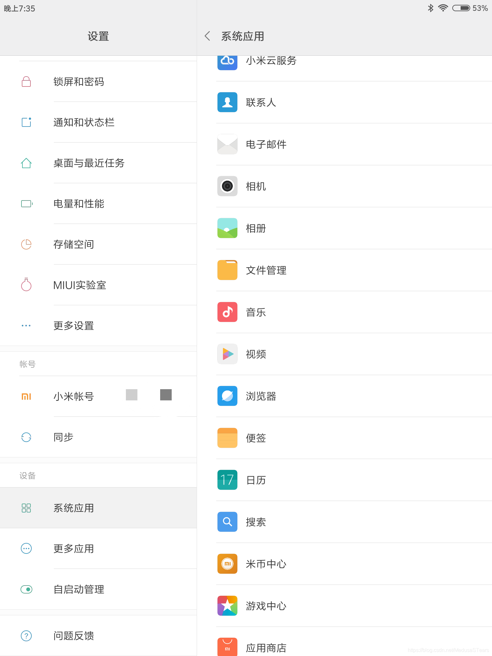Tap the 文件管理 label
The height and width of the screenshot is (656, 492).
pyautogui.click(x=266, y=270)
